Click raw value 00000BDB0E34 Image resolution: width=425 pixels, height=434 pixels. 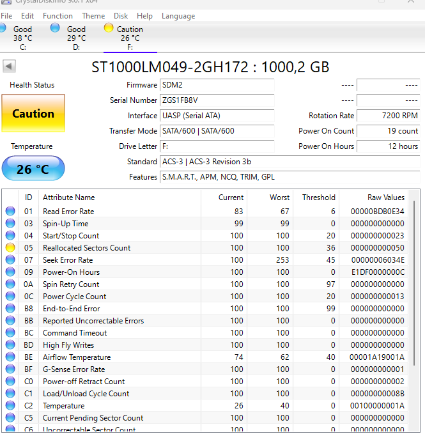coord(378,212)
